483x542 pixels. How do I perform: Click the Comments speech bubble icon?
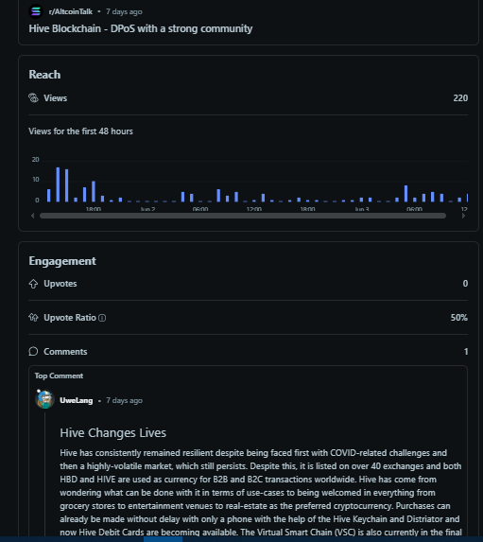coord(33,352)
